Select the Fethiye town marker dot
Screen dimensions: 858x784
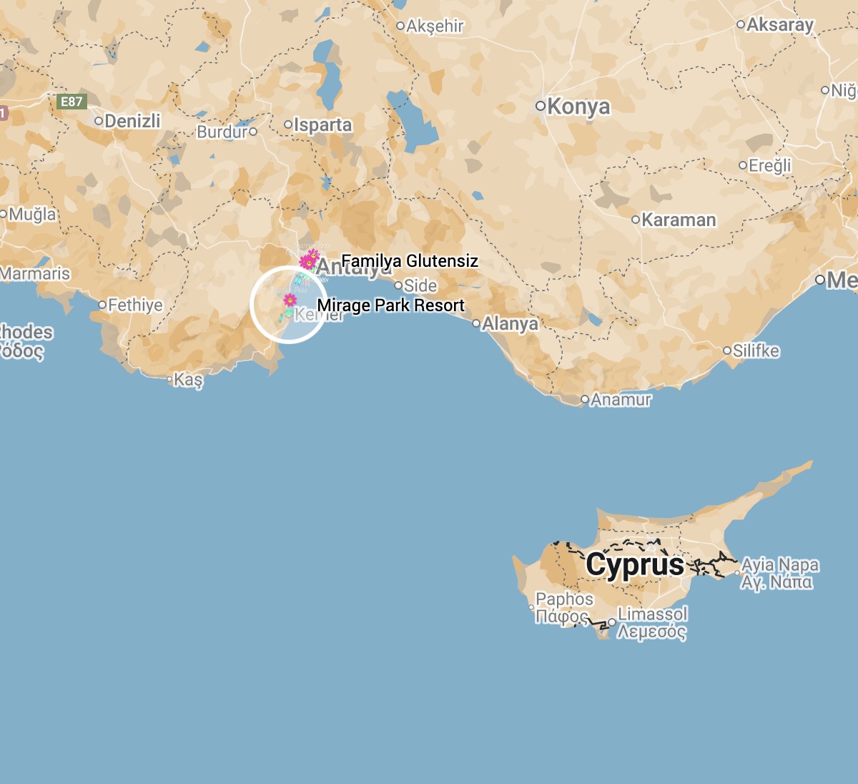coord(102,305)
